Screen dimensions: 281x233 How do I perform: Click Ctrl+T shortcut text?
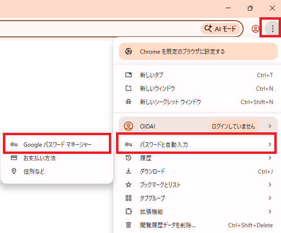tap(265, 75)
